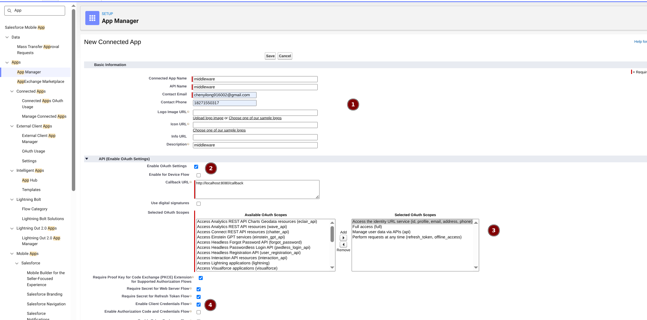This screenshot has width=647, height=320.
Task: Select Manage user data via APIs (api)
Action: (381, 232)
